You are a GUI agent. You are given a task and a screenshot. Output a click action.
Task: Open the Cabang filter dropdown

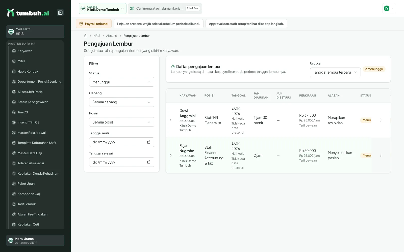(x=121, y=102)
